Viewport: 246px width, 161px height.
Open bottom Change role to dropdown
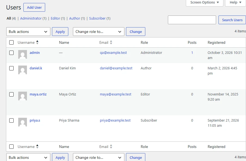(x=99, y=157)
